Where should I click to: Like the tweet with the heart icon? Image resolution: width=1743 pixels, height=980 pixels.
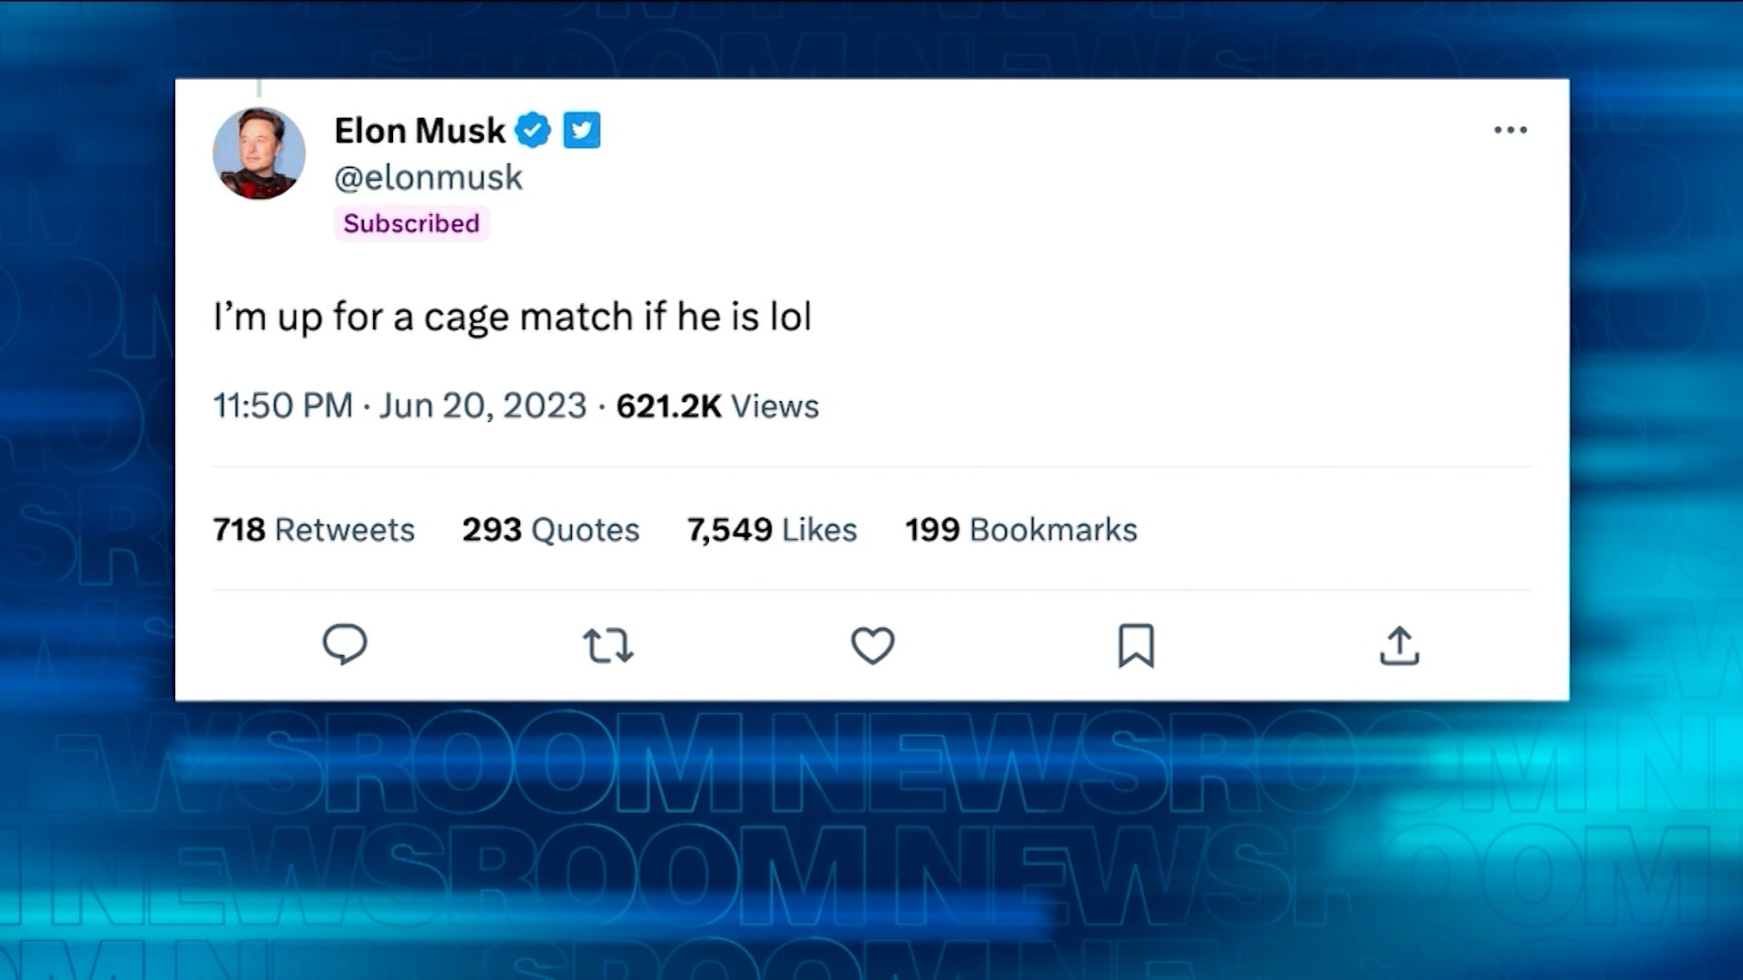(872, 645)
